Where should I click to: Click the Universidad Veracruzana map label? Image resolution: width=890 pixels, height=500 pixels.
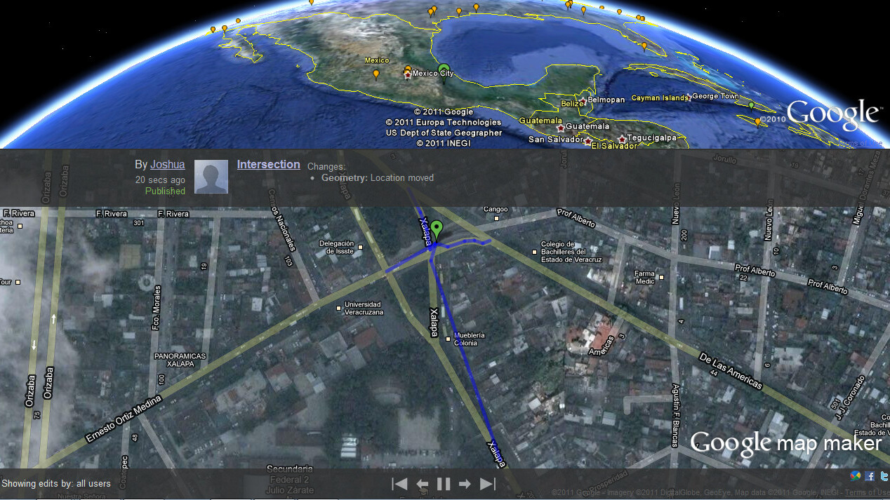click(361, 308)
